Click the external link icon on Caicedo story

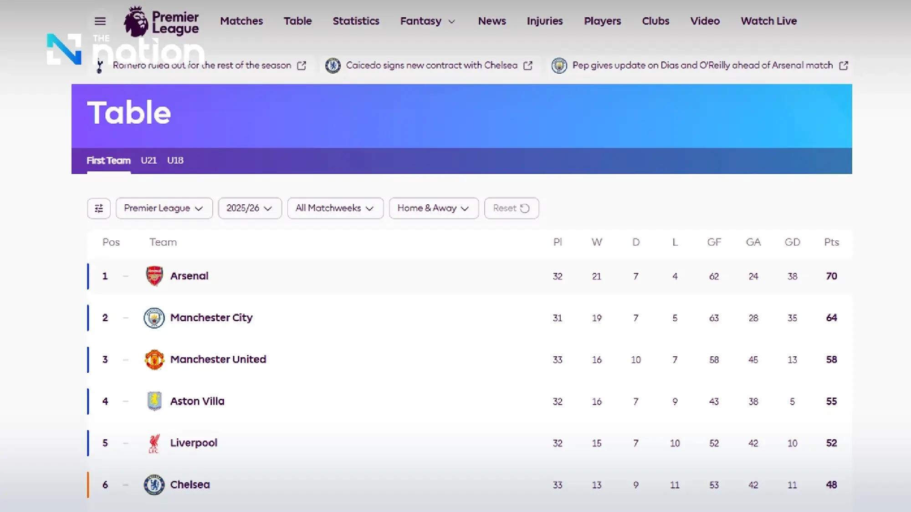[x=528, y=65]
